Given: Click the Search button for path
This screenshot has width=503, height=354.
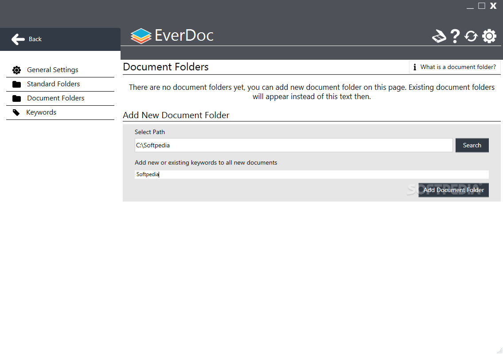Looking at the screenshot, I should 472,146.
